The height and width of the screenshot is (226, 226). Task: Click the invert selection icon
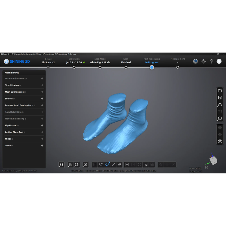click(145, 165)
